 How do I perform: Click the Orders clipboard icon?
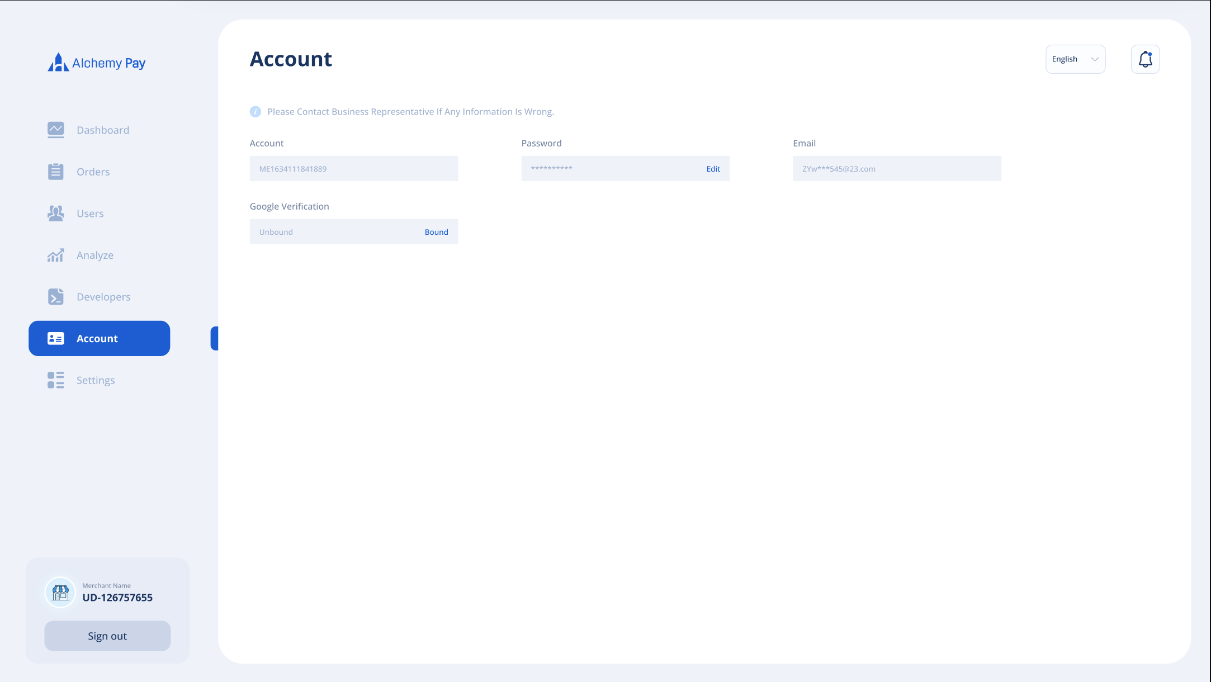56,172
